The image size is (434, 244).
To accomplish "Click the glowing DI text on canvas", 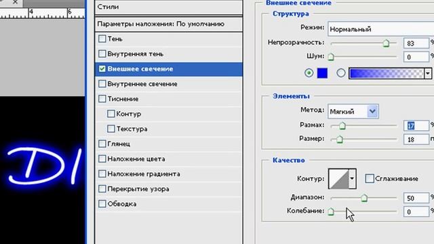I will click(x=44, y=166).
